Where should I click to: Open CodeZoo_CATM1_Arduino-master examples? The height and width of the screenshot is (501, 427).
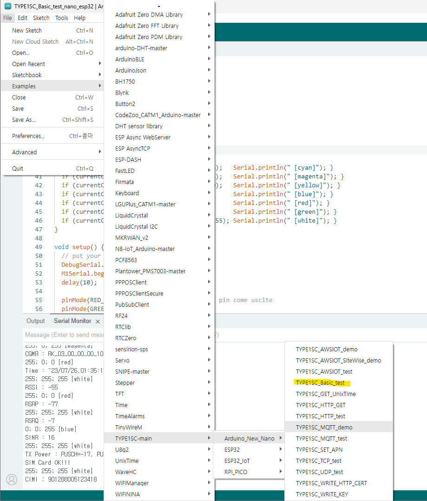pyautogui.click(x=159, y=115)
